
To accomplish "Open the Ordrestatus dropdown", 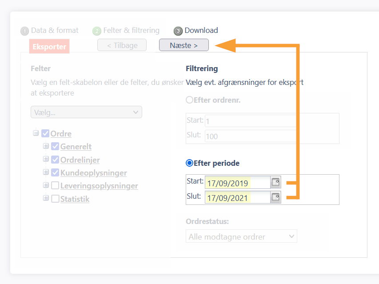I will coord(241,236).
